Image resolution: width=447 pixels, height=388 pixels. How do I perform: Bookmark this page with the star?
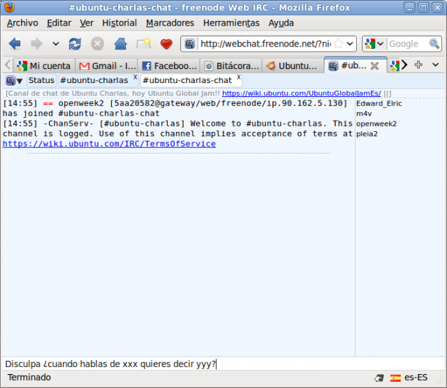pyautogui.click(x=338, y=44)
